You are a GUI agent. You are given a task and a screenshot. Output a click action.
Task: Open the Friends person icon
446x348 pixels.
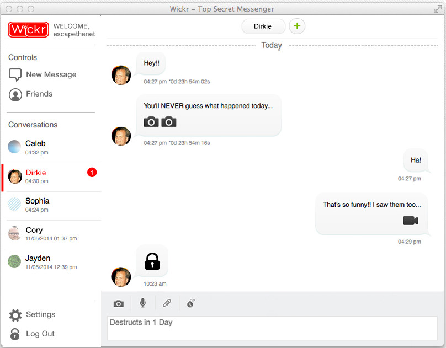click(15, 95)
